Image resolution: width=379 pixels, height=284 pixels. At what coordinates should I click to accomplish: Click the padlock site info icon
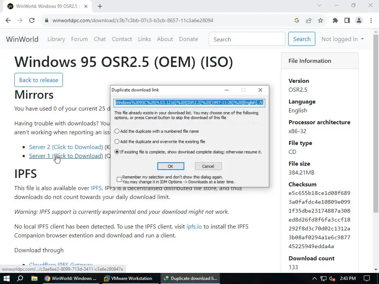point(46,21)
